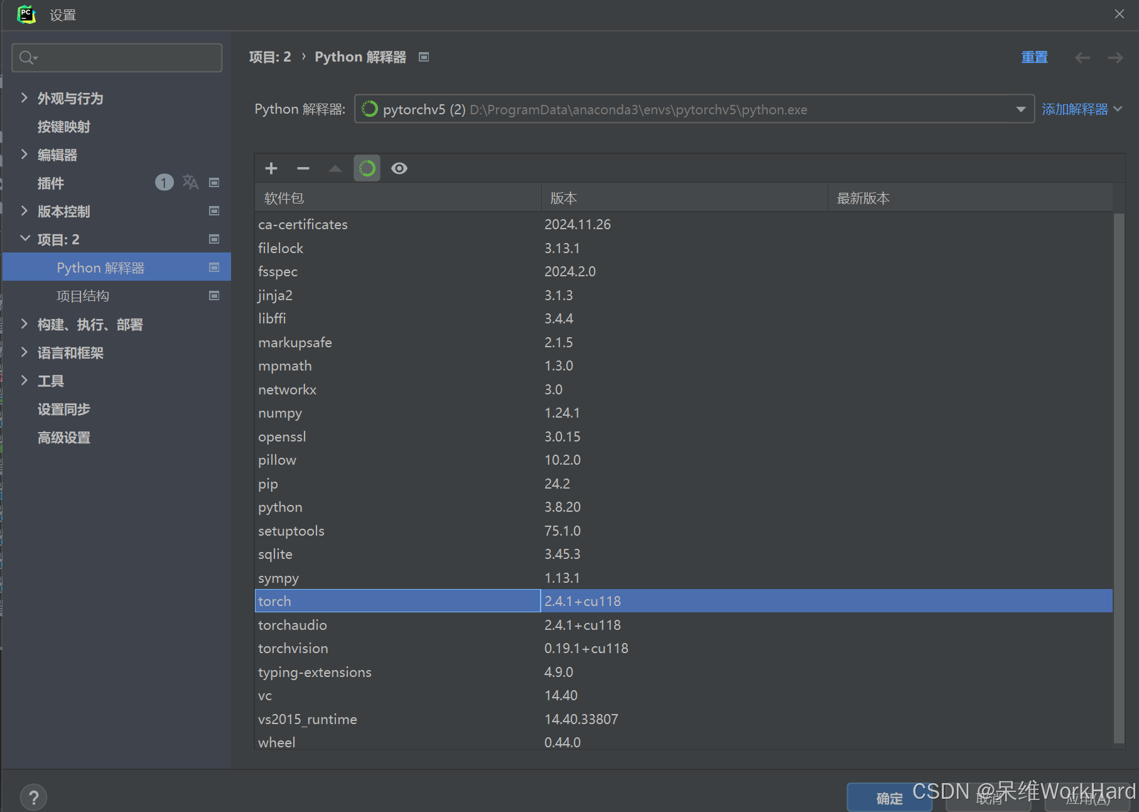Select the setuptools package row
Image resolution: width=1139 pixels, height=812 pixels.
684,531
